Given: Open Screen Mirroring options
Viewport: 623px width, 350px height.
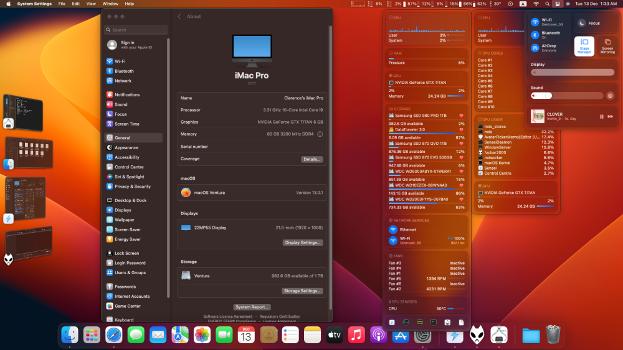Looking at the screenshot, I should 607,46.
